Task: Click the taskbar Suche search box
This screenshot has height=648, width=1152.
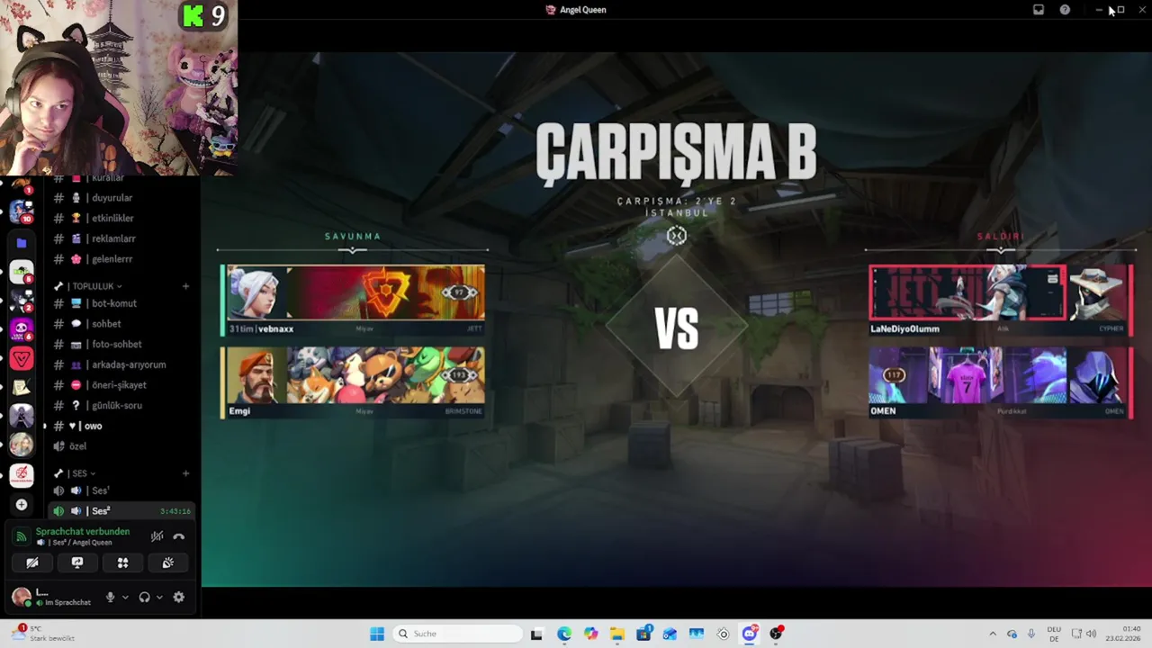Action: tap(455, 634)
